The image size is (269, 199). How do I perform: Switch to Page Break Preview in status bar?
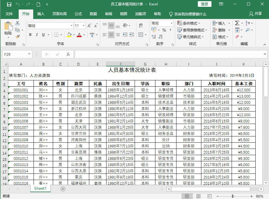[209, 196]
